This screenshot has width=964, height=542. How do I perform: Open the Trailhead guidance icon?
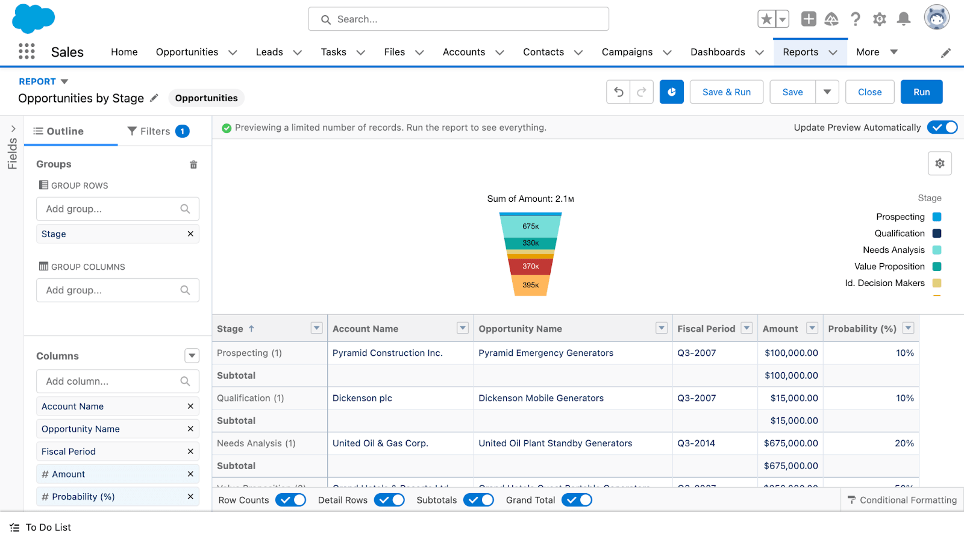(x=831, y=19)
